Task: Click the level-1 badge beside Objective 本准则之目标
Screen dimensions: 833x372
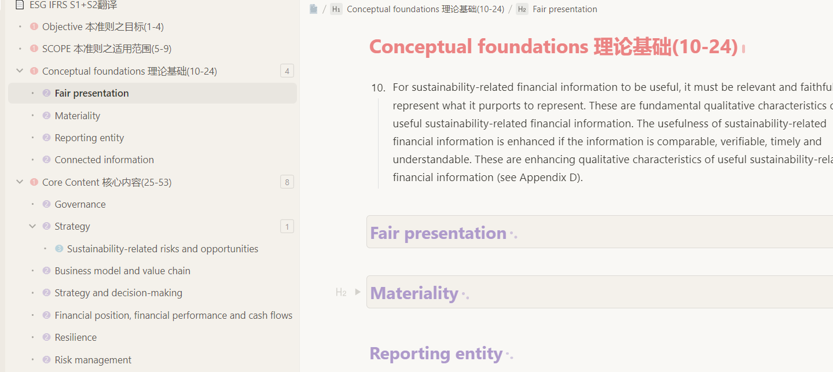Action: pos(34,27)
